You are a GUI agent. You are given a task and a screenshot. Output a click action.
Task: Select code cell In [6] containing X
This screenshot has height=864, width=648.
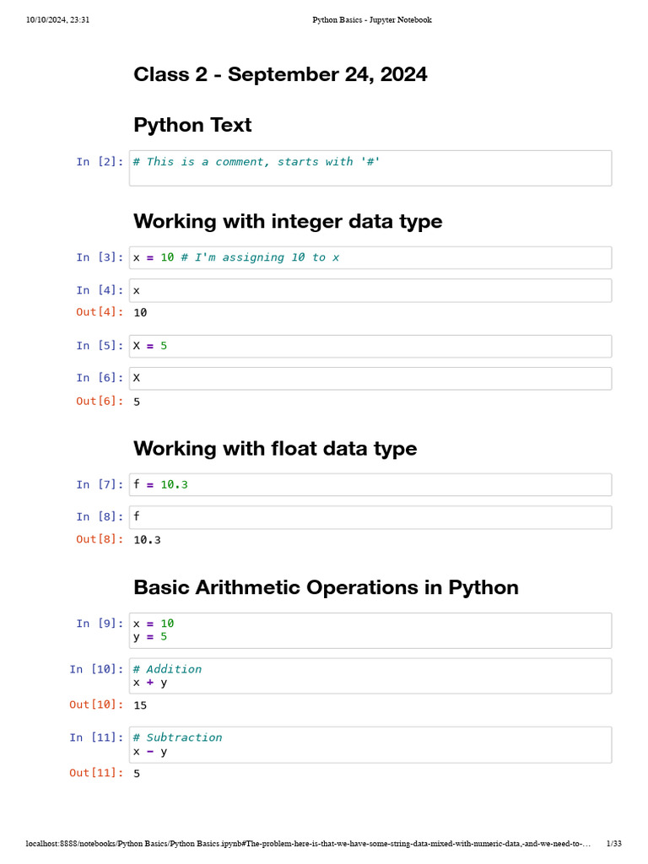click(x=370, y=378)
